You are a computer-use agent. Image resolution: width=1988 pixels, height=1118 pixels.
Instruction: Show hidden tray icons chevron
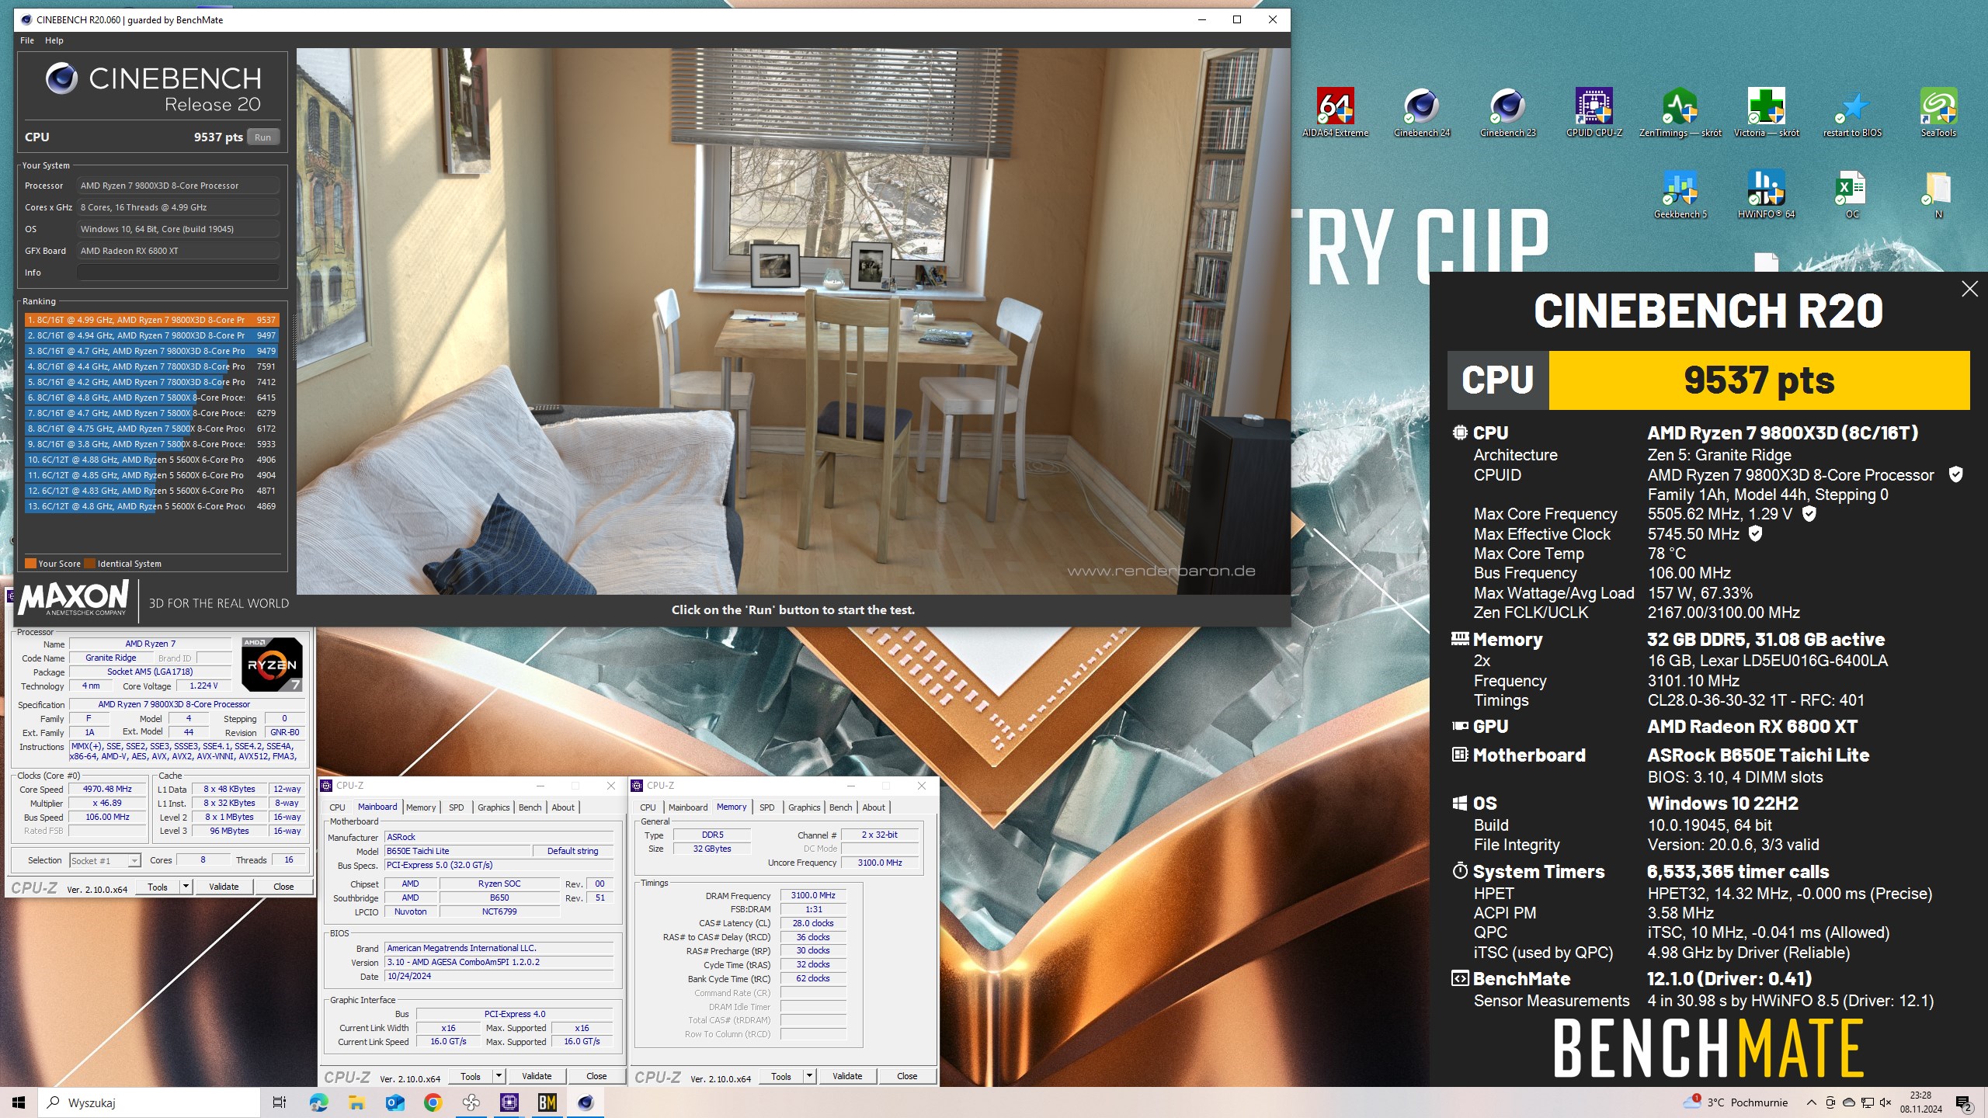[x=1812, y=1102]
